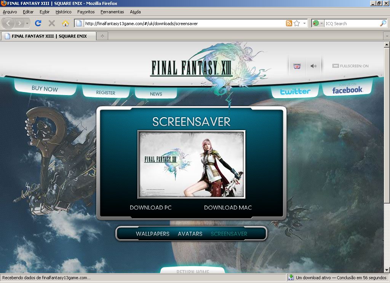The height and width of the screenshot is (283, 390).
Task: Mute the site sound speaker
Action: pos(313,66)
